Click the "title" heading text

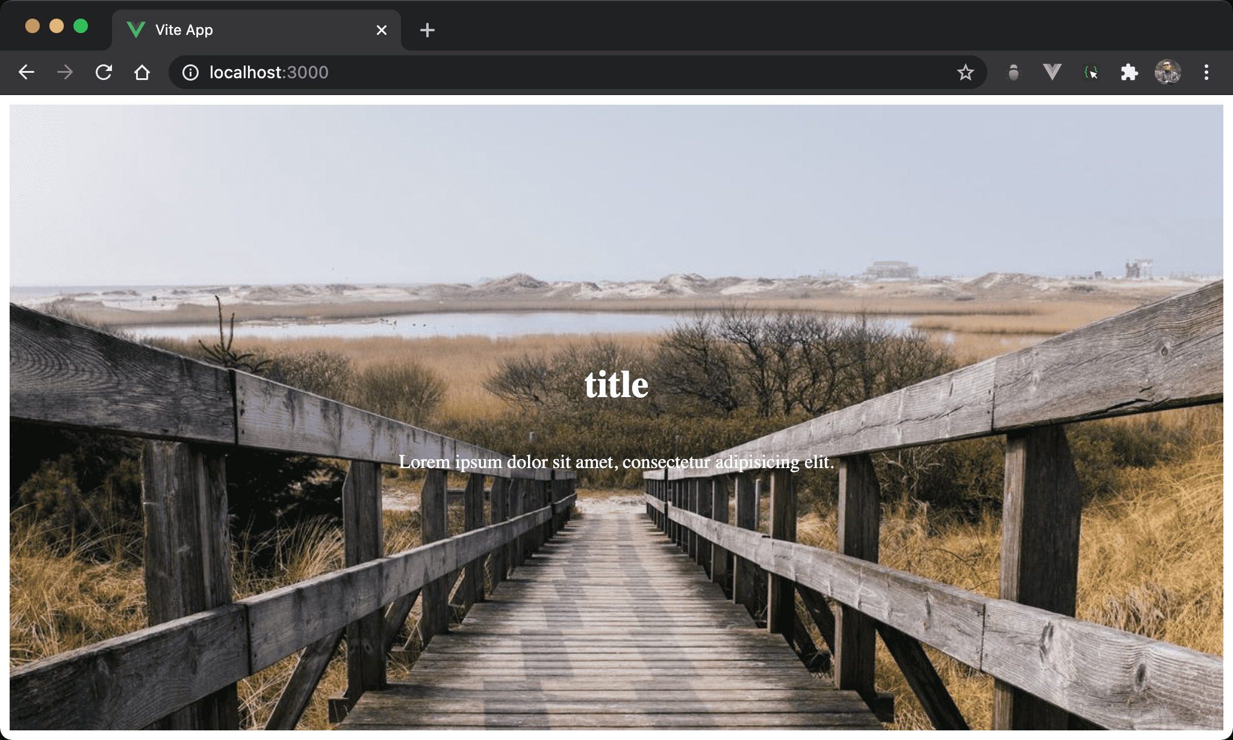pos(616,384)
